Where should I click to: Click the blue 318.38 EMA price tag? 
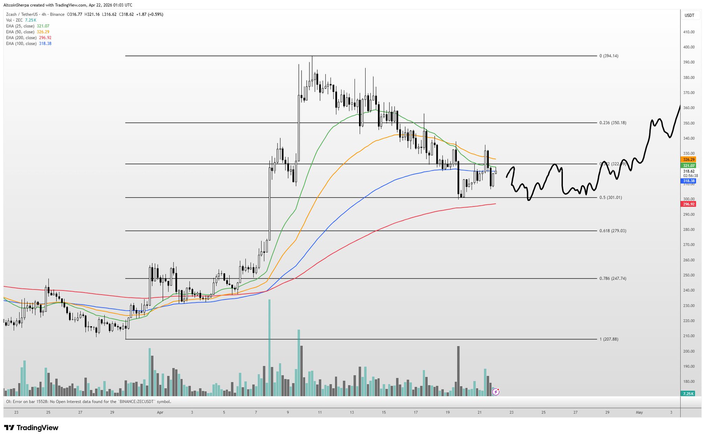[x=688, y=181]
